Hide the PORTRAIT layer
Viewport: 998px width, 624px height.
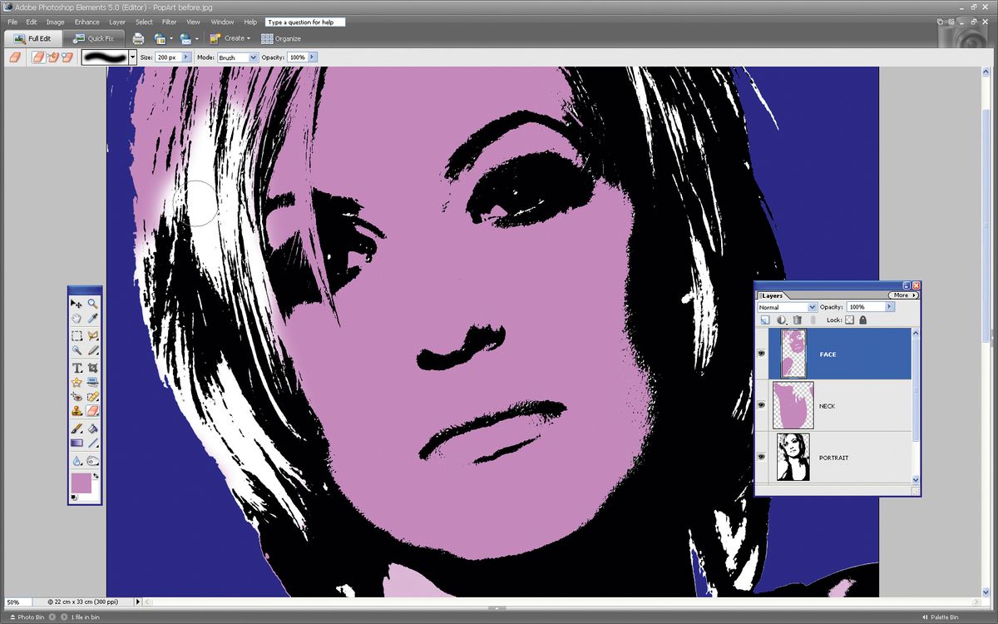[761, 457]
